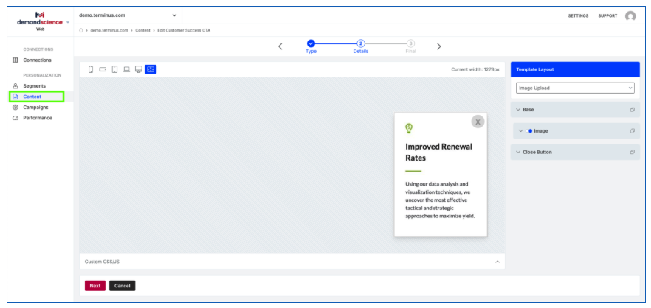
Task: Expand the Custom CSS/JS section
Action: [x=292, y=262]
